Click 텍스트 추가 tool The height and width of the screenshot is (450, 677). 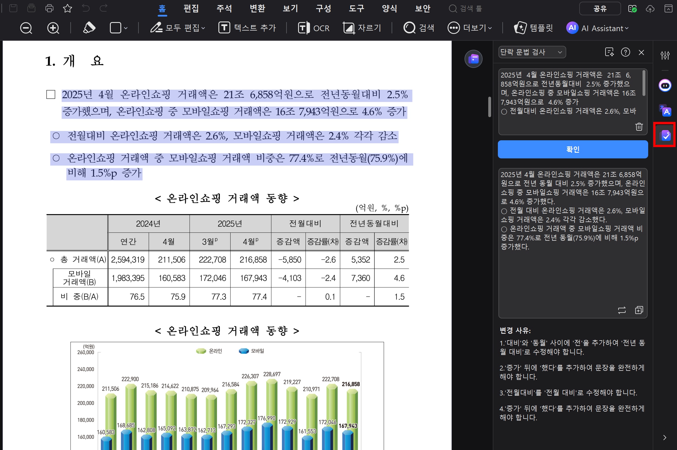click(247, 28)
